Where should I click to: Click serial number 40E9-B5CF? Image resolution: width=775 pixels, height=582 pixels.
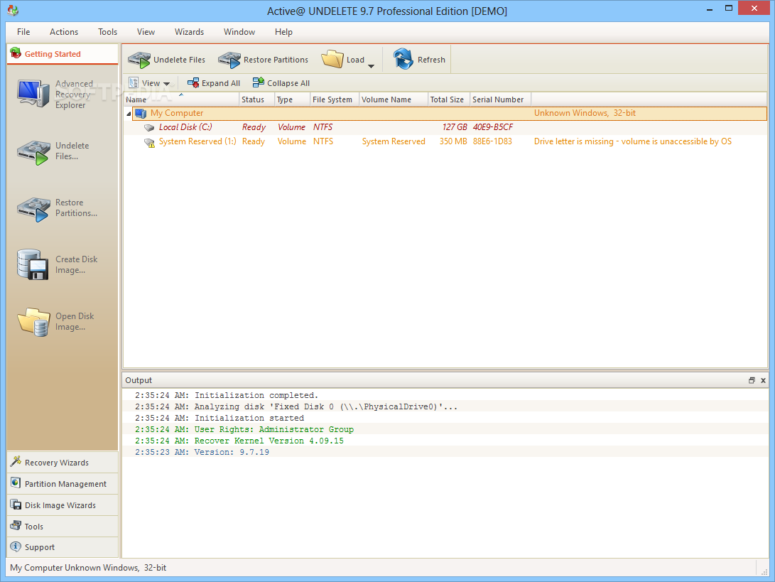pos(493,127)
